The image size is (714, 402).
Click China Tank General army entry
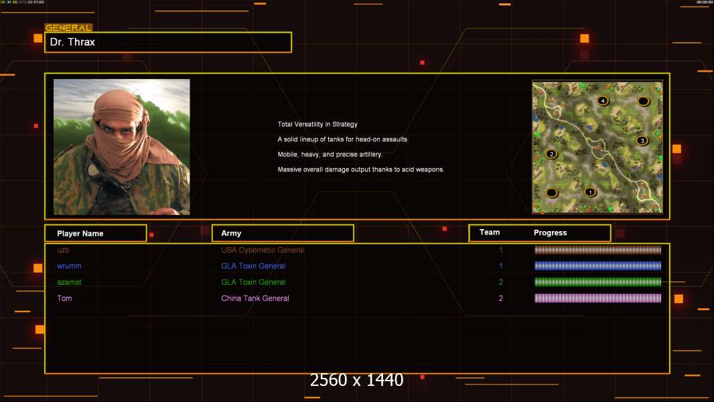coord(255,298)
